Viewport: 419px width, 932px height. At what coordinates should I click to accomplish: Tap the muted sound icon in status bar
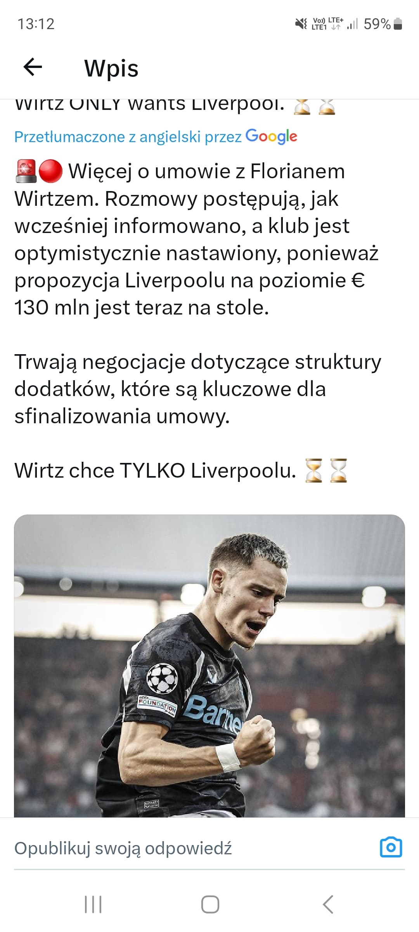point(301,24)
